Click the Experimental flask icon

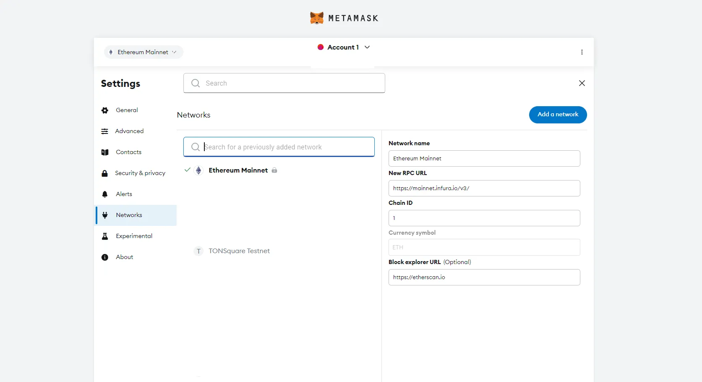(105, 236)
